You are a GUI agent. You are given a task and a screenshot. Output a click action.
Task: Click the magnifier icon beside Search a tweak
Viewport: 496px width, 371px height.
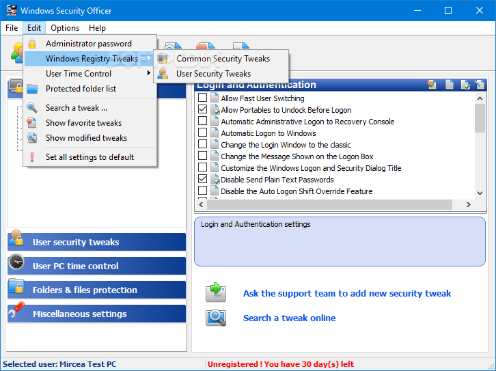pyautogui.click(x=32, y=108)
